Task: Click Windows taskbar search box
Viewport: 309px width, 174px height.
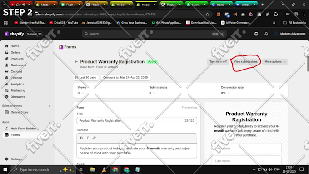Action: (43, 169)
